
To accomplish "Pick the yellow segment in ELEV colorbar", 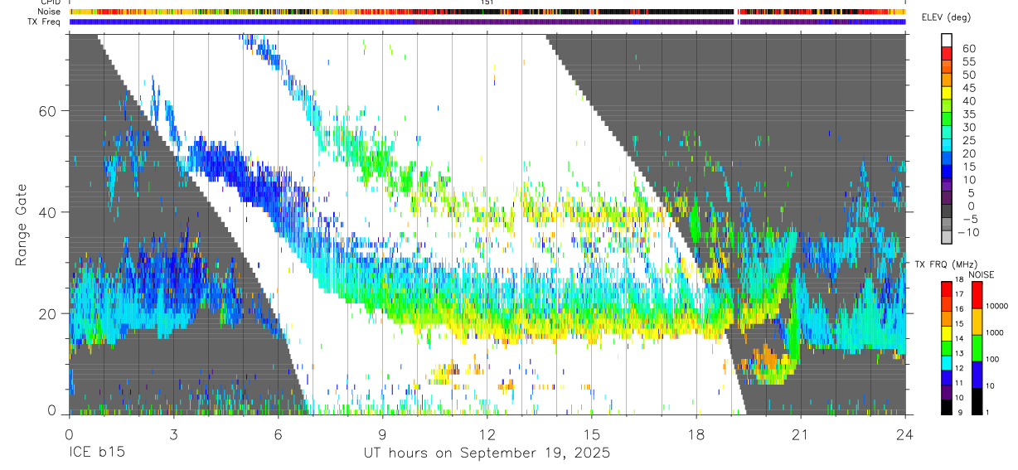I will pyautogui.click(x=946, y=91).
